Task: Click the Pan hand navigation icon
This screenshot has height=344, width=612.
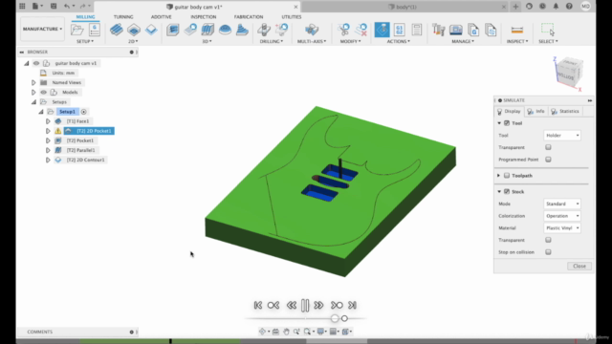Action: click(x=286, y=332)
